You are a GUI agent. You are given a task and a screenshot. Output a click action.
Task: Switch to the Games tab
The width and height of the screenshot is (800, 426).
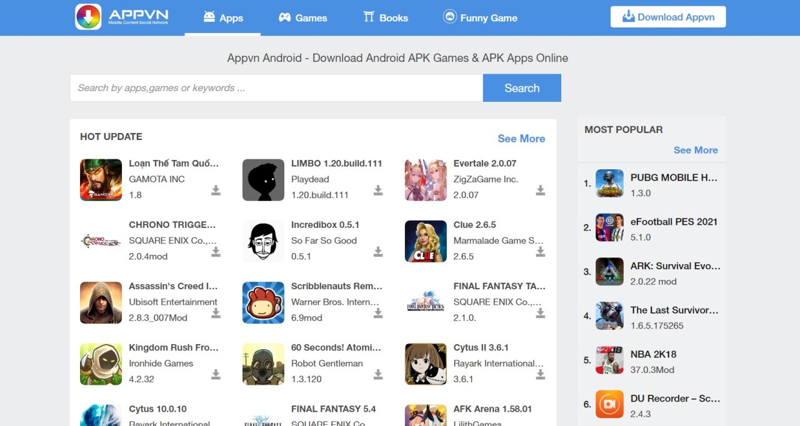(303, 18)
